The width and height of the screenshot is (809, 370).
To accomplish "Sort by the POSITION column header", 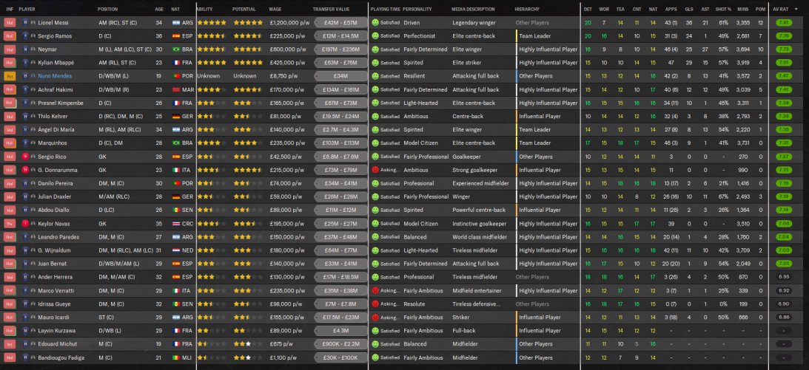I will click(x=107, y=10).
